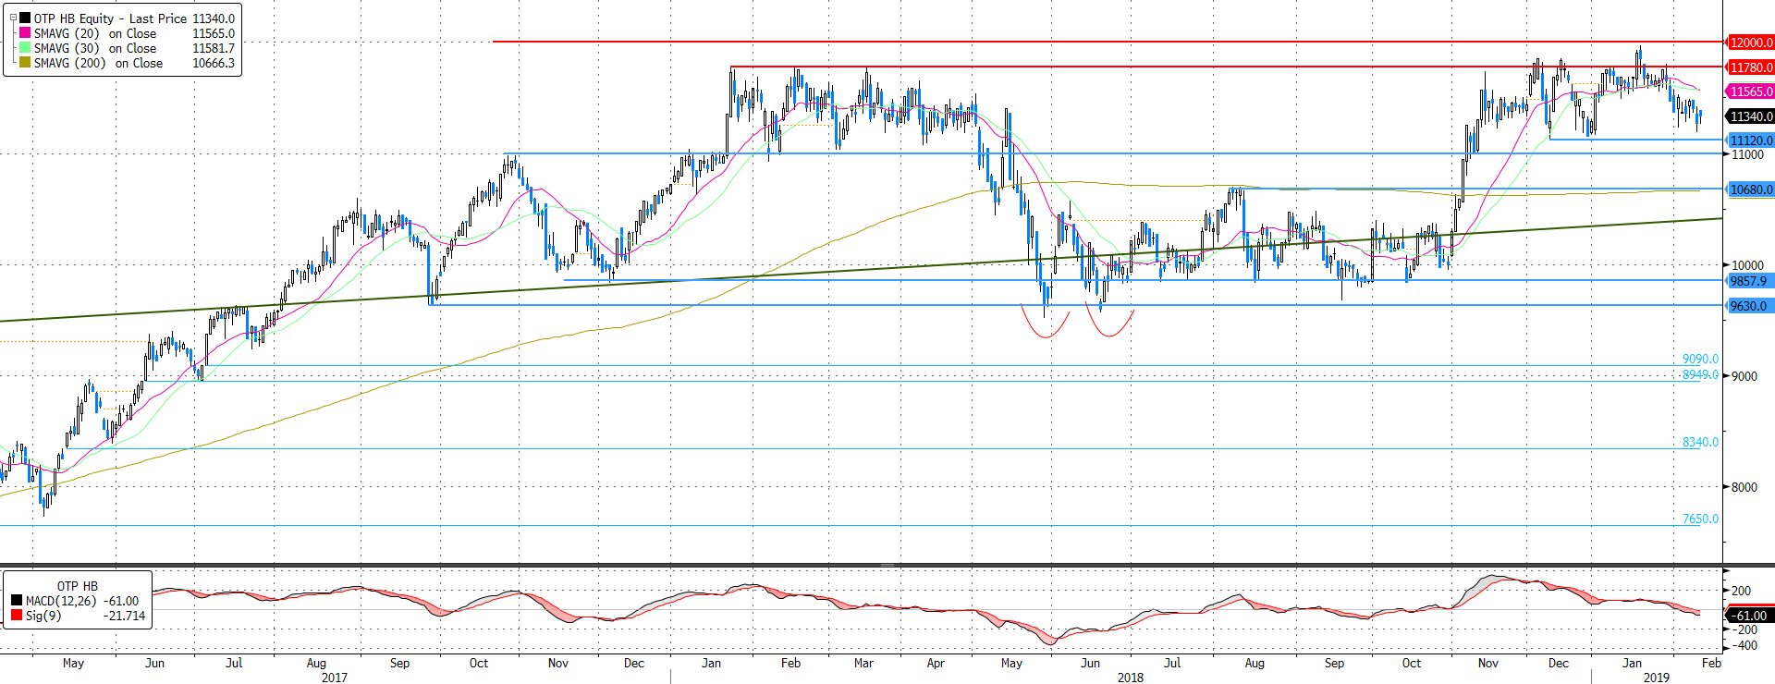Click the 10666.3 value in legend
The height and width of the screenshot is (684, 1775).
[214, 63]
